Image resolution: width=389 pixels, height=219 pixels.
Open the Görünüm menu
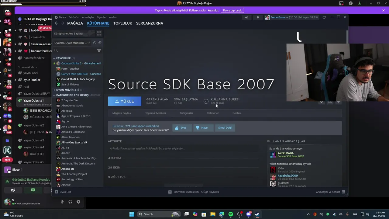pos(74,17)
